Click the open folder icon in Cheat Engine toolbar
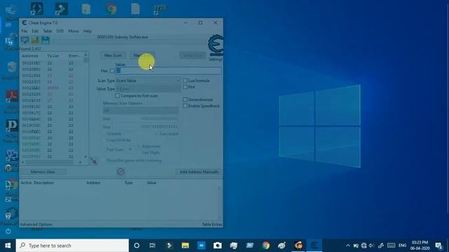The width and height of the screenshot is (449, 252). (35, 41)
